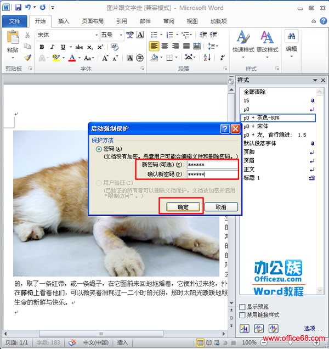Open the Manage Styles icon
This screenshot has height=349, width=329.
[274, 328]
